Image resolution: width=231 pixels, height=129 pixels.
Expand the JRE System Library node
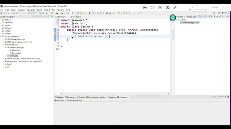pyautogui.click(x=3, y=42)
